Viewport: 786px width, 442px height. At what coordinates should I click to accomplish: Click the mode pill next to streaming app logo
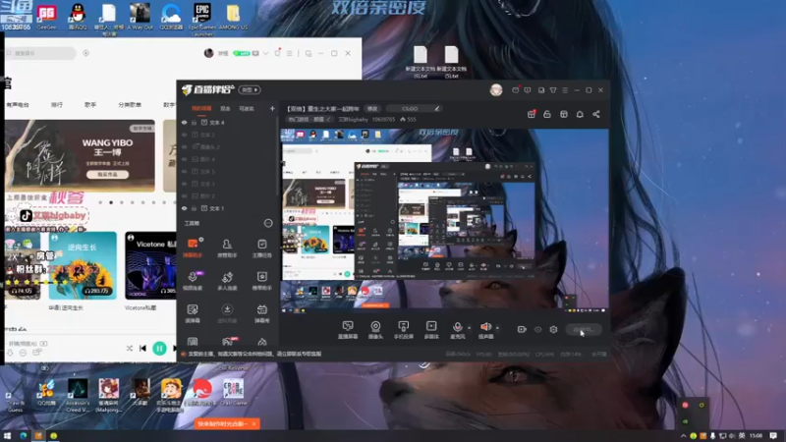[x=250, y=89]
